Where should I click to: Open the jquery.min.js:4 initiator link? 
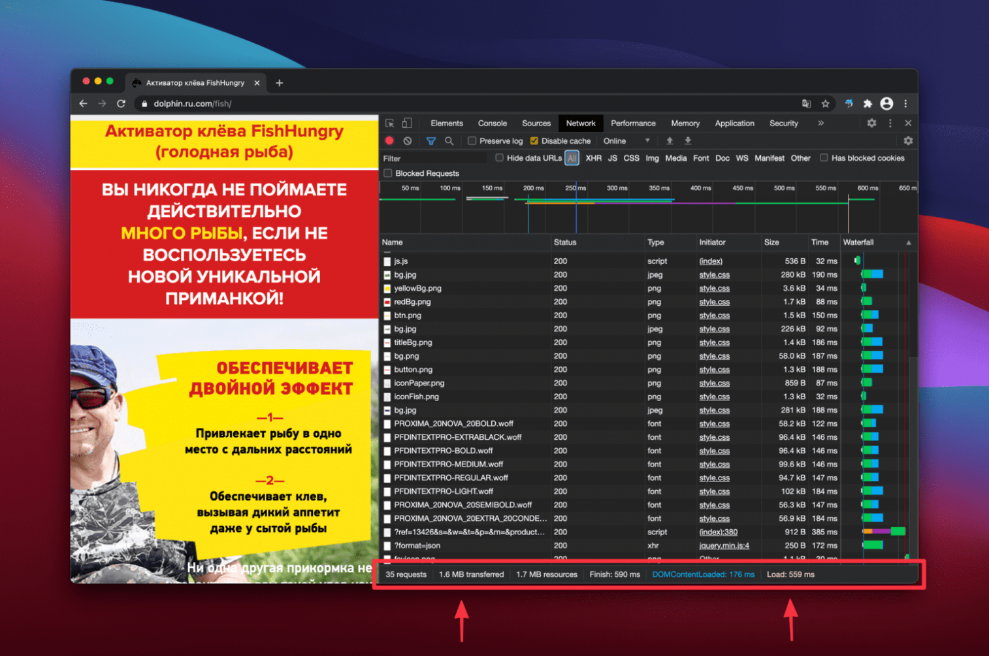coord(724,546)
